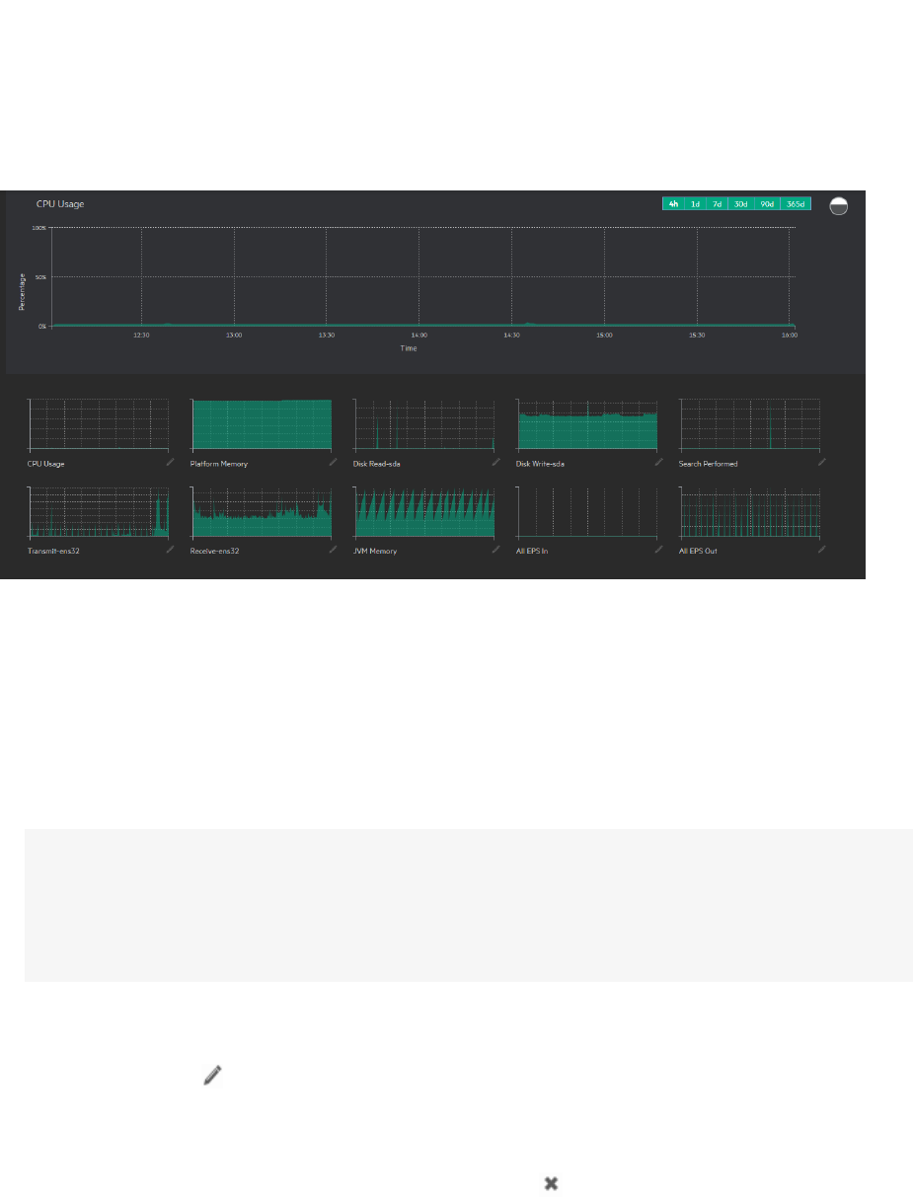Edit the Disk Read-sda chart widget
Viewport: 913px width, 1197px height.
(495, 461)
